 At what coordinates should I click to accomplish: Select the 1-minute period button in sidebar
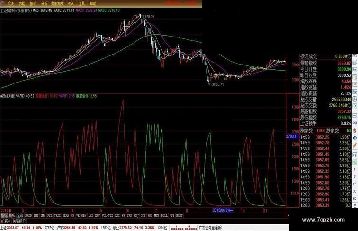coord(355,170)
